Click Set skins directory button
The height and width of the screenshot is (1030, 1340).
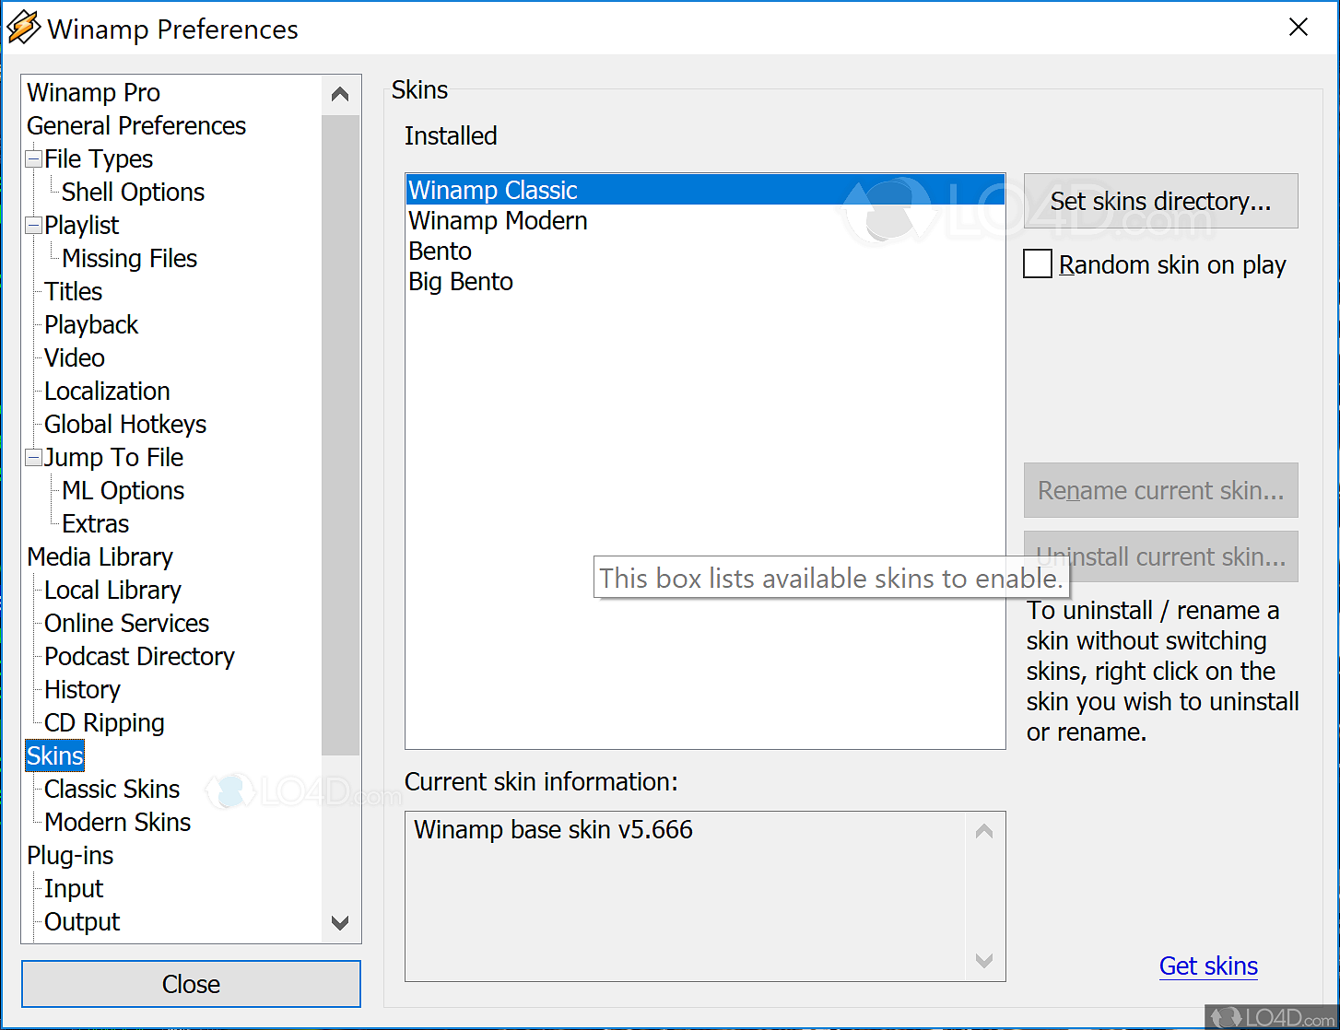1160,201
